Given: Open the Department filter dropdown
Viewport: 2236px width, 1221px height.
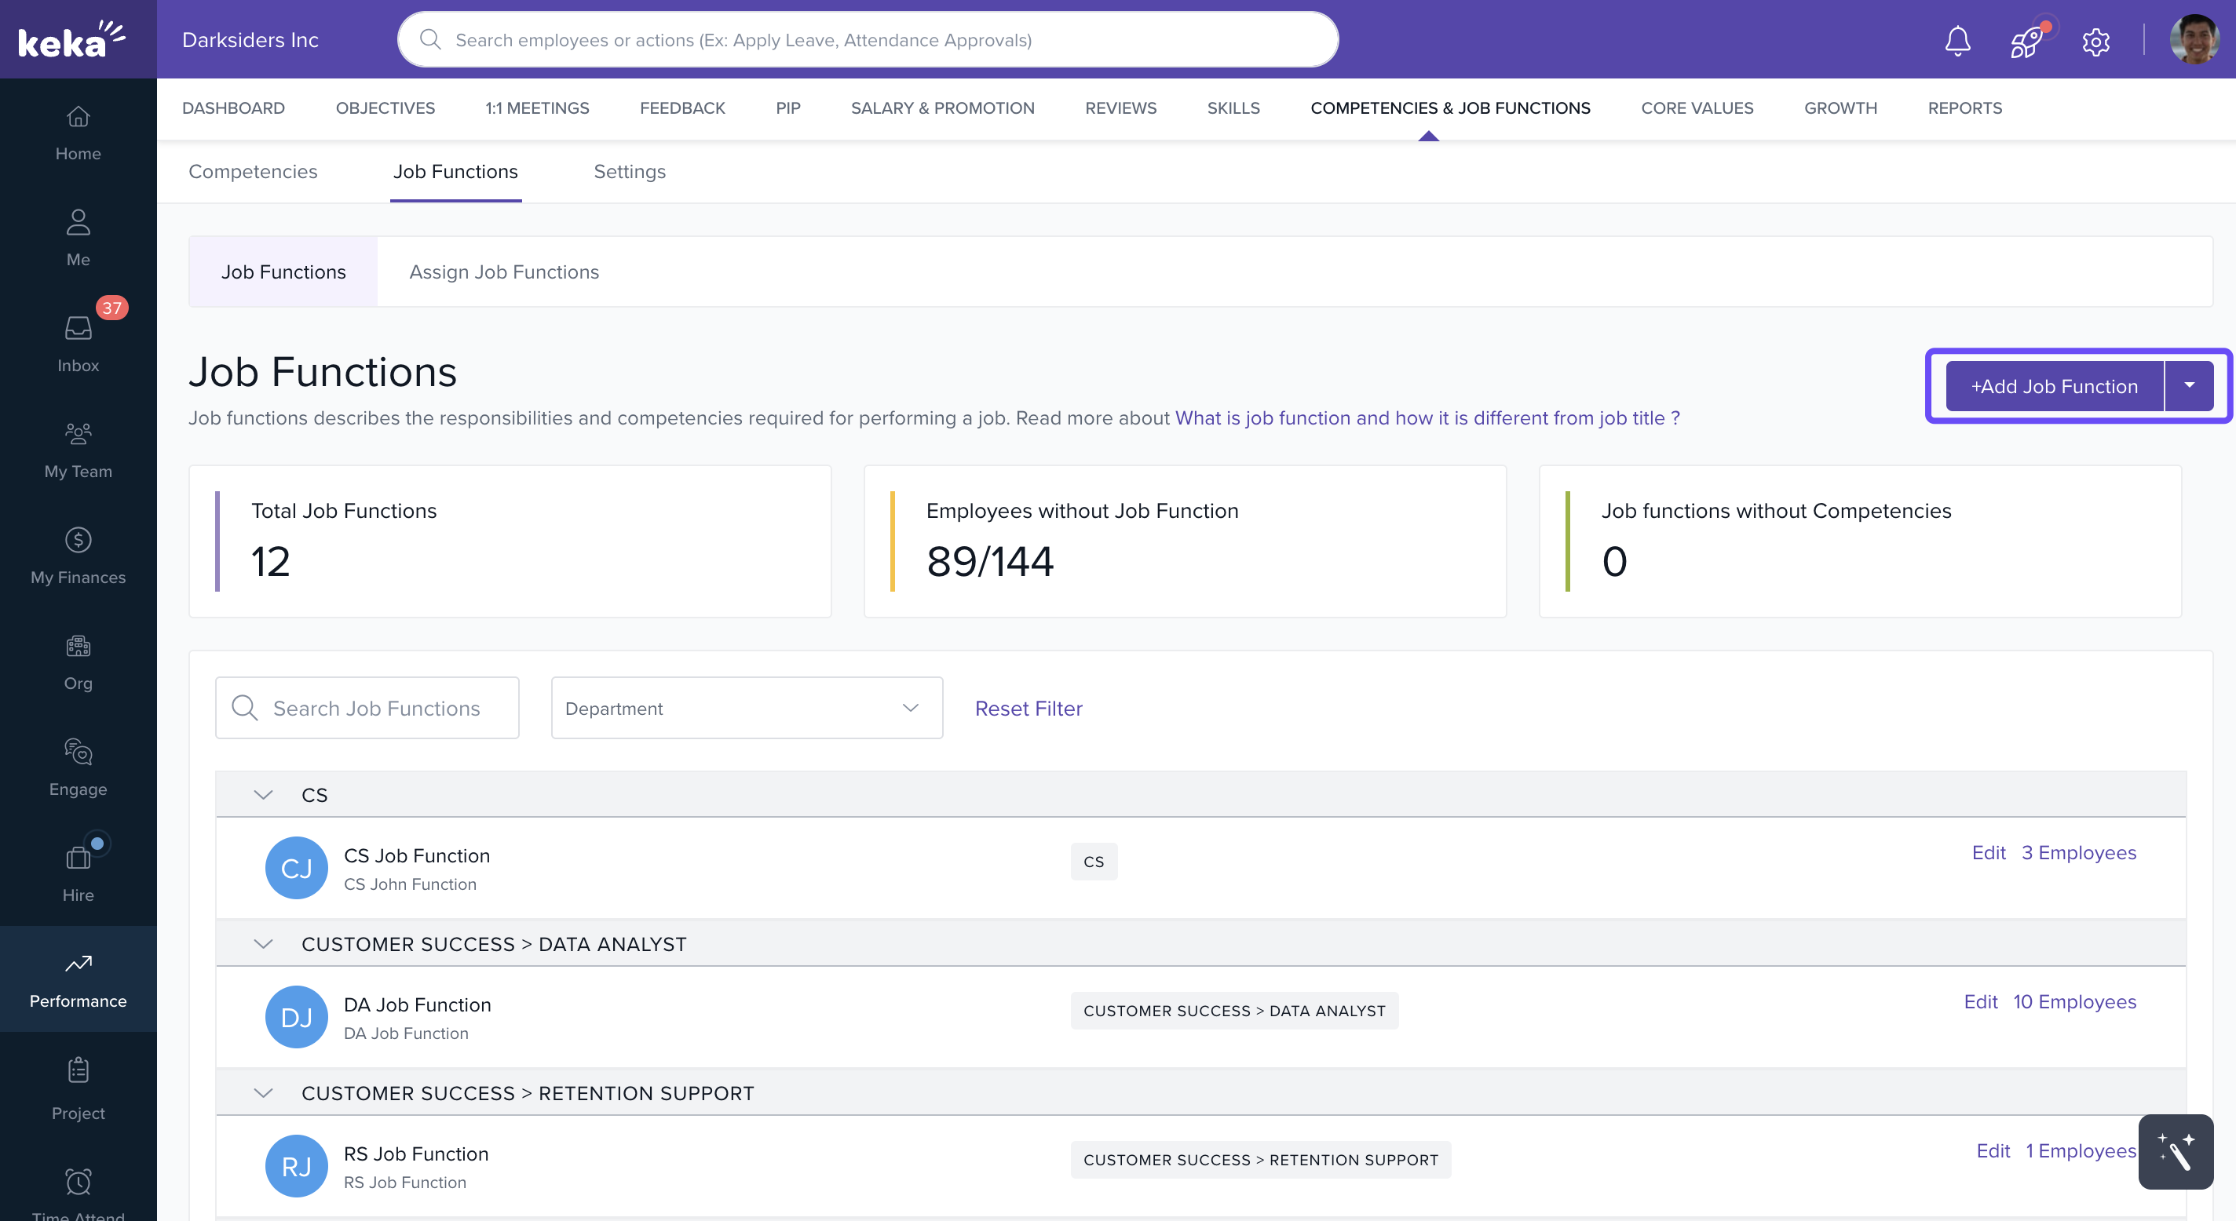Looking at the screenshot, I should coord(747,708).
